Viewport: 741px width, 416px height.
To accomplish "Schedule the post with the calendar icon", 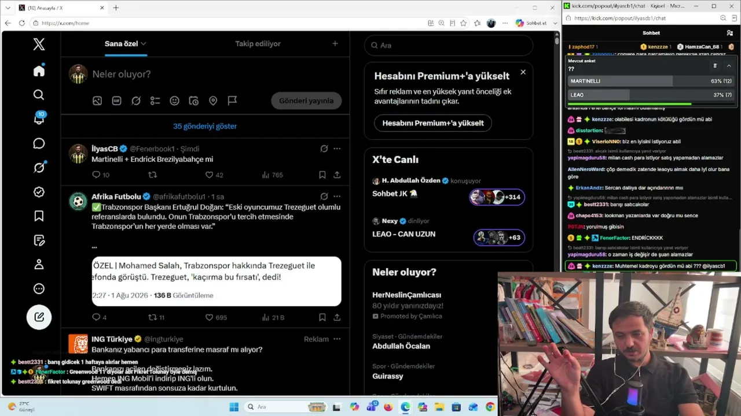I will click(x=194, y=101).
